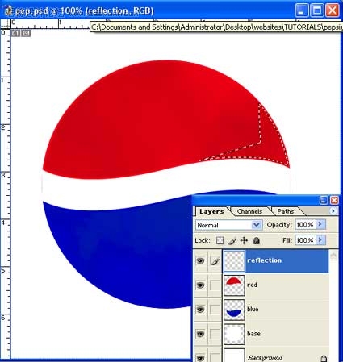Click Layers panel scrollbar up arrow
Image resolution: width=343 pixels, height=362 pixels.
coord(333,255)
